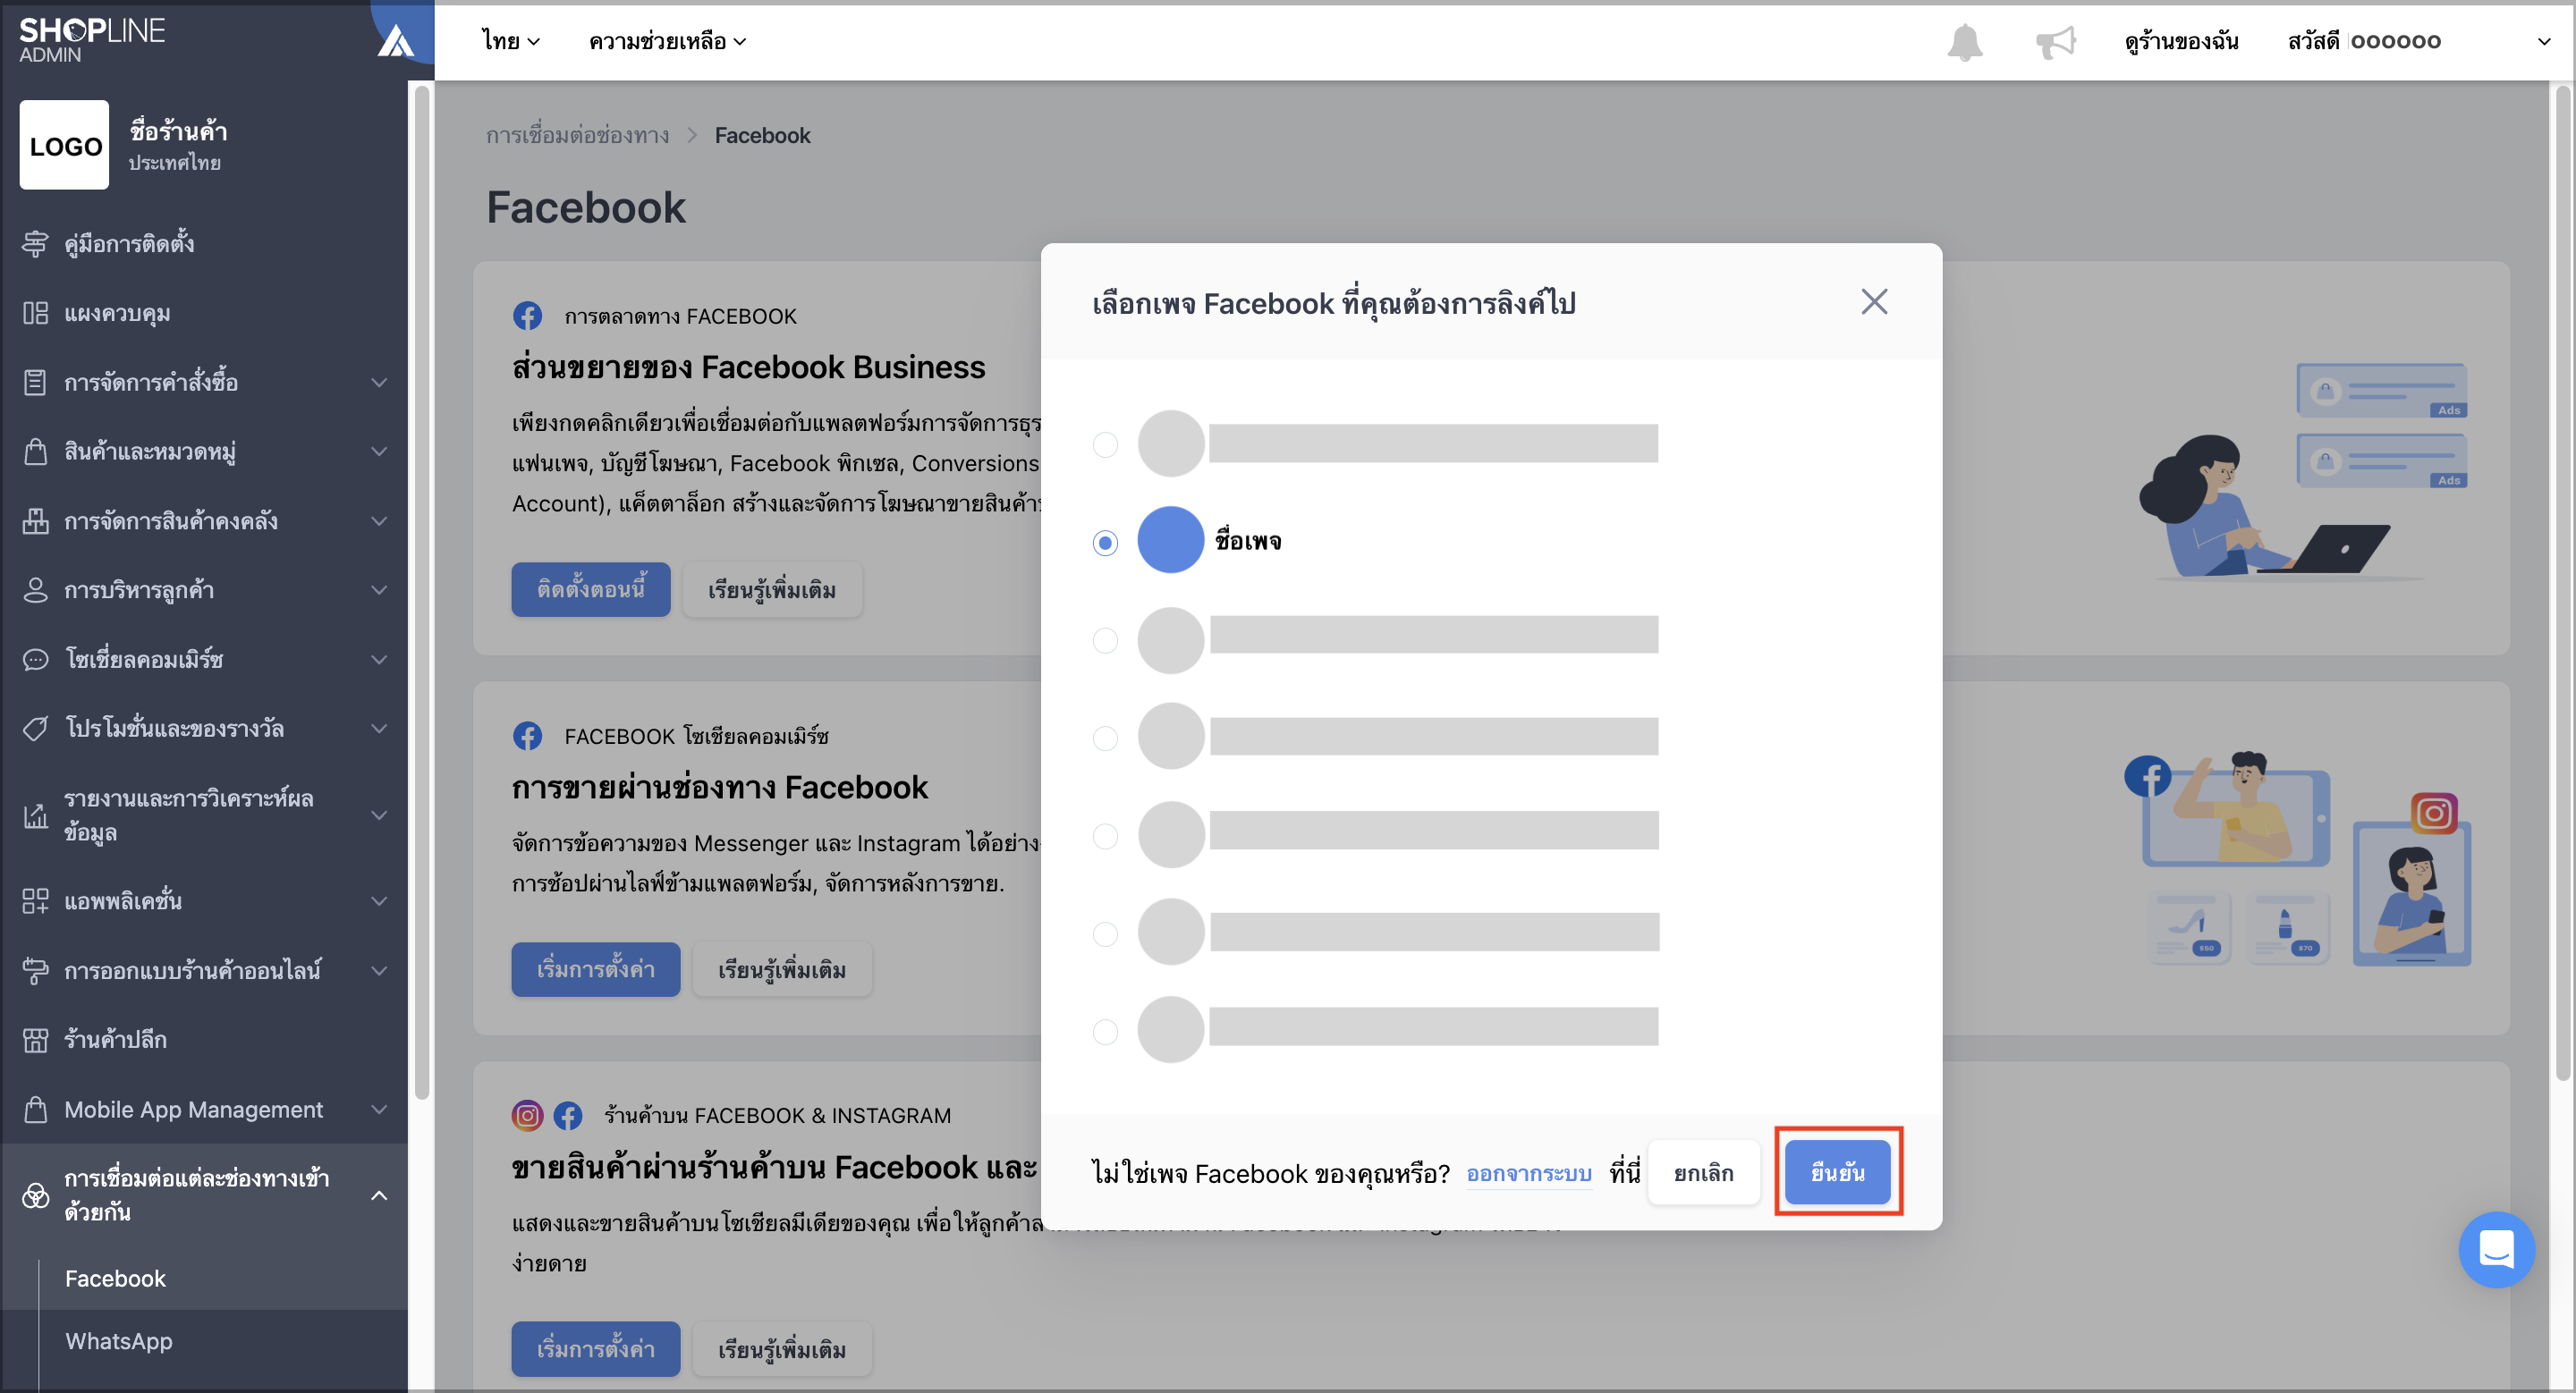Viewport: 2576px width, 1393px height.
Task: Click เรียนรู้เพิ่มเติม in Facebook Business card
Action: tap(772, 589)
